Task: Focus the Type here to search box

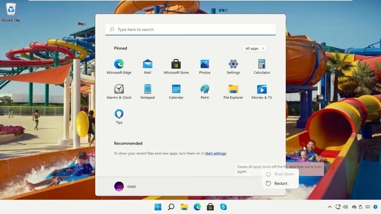Action: tap(190, 30)
